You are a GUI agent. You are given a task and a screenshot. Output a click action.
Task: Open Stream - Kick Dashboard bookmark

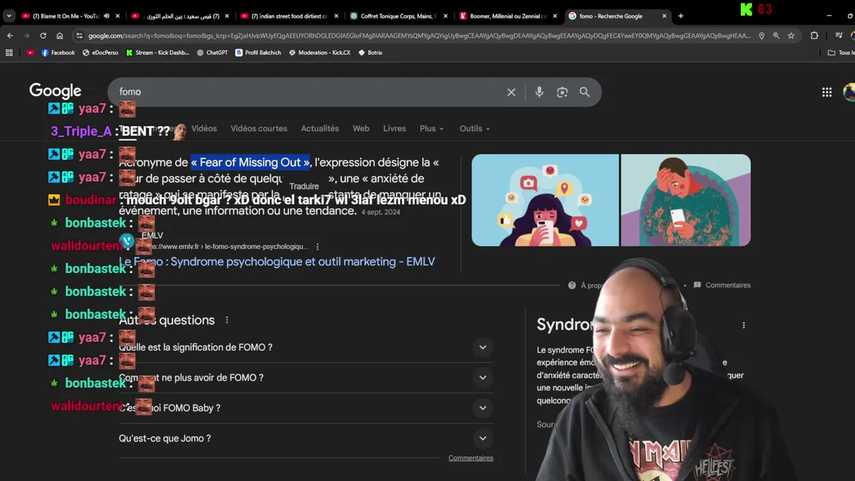(x=157, y=52)
